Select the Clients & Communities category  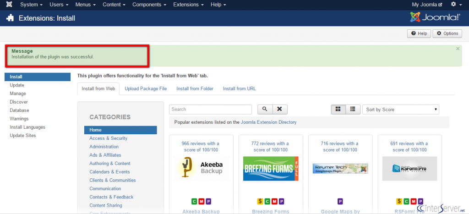(113, 180)
